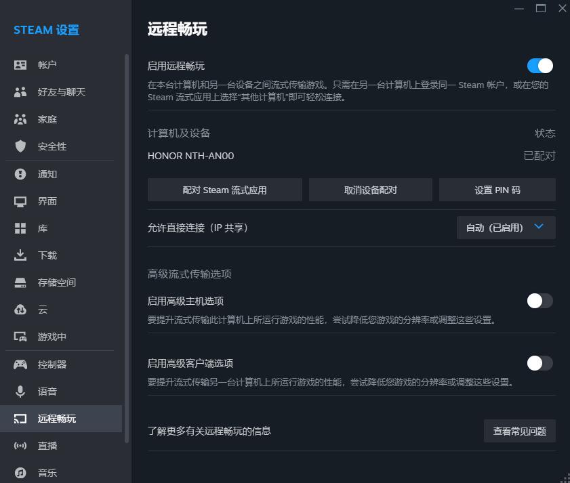Click the sidebar vertical scrollbar
Image resolution: width=570 pixels, height=483 pixels.
[x=126, y=244]
